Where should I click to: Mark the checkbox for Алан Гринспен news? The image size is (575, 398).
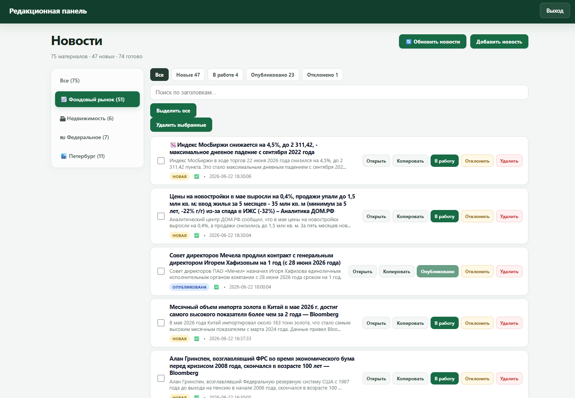[161, 378]
